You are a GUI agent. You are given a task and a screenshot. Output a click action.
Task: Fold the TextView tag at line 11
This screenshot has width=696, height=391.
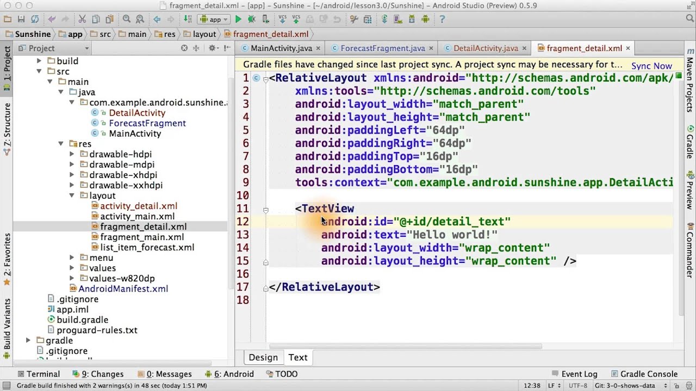(x=265, y=209)
